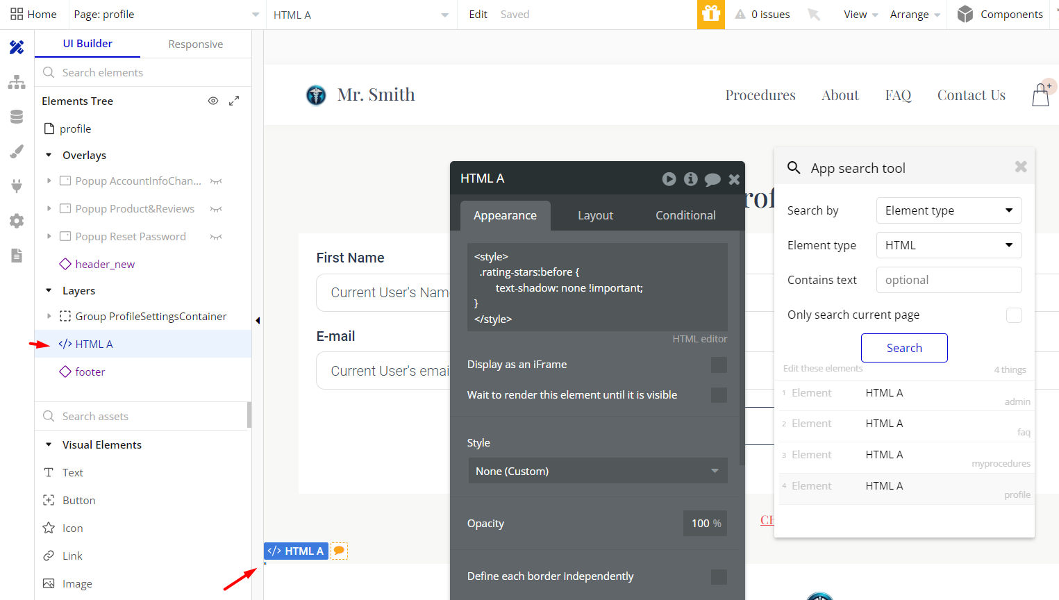Click the Procedures nav link on page
This screenshot has height=600, width=1059.
pyautogui.click(x=760, y=95)
